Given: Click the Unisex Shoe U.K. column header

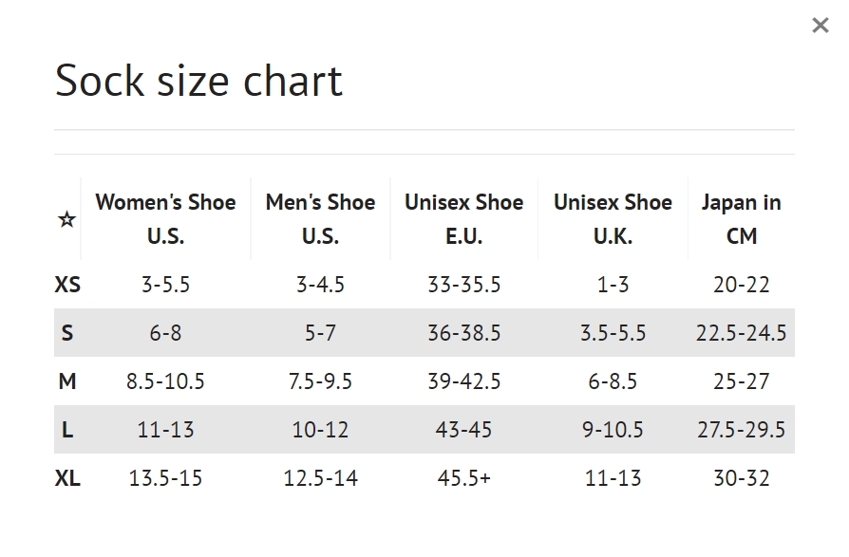Looking at the screenshot, I should click(x=613, y=219).
